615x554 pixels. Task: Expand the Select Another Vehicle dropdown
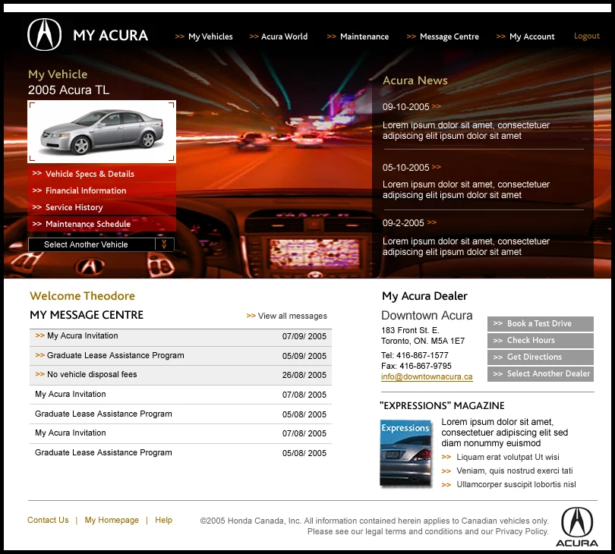click(x=101, y=244)
